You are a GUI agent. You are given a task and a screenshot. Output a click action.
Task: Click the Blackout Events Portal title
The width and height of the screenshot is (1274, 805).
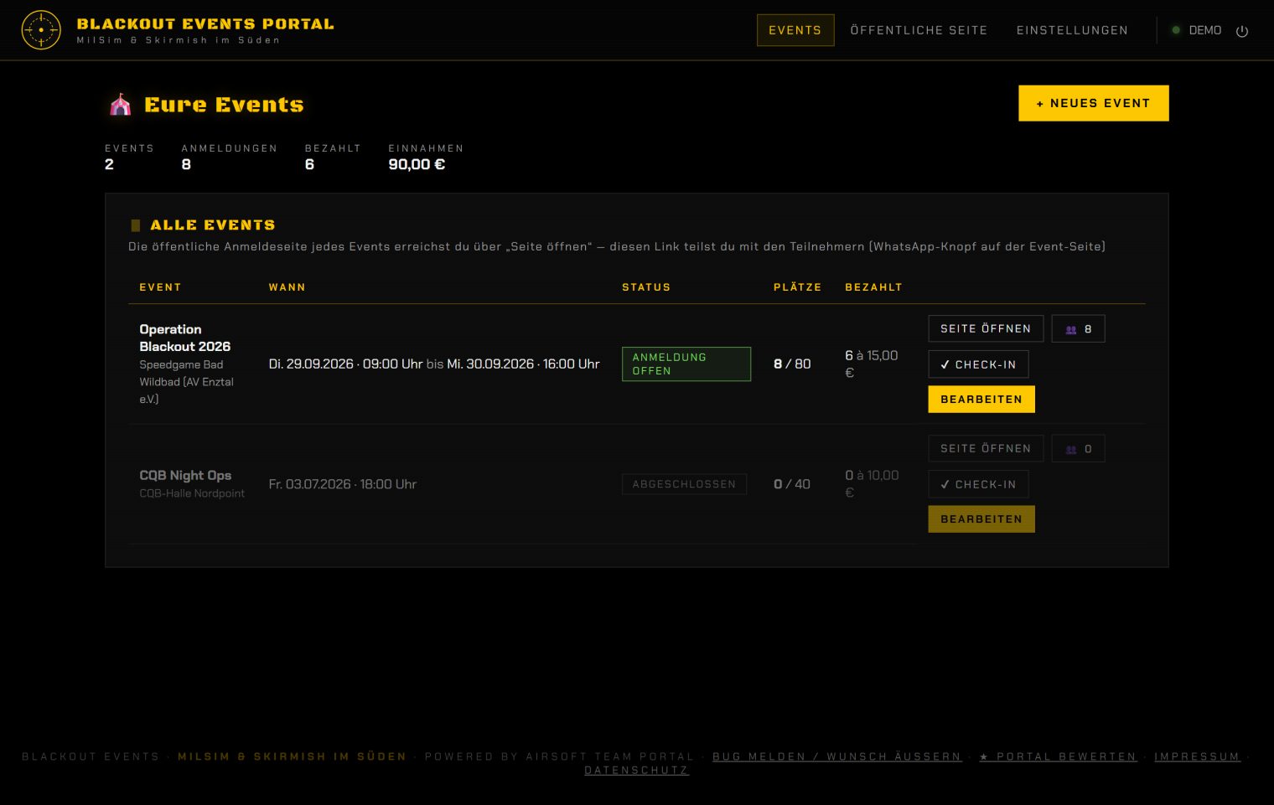click(205, 24)
